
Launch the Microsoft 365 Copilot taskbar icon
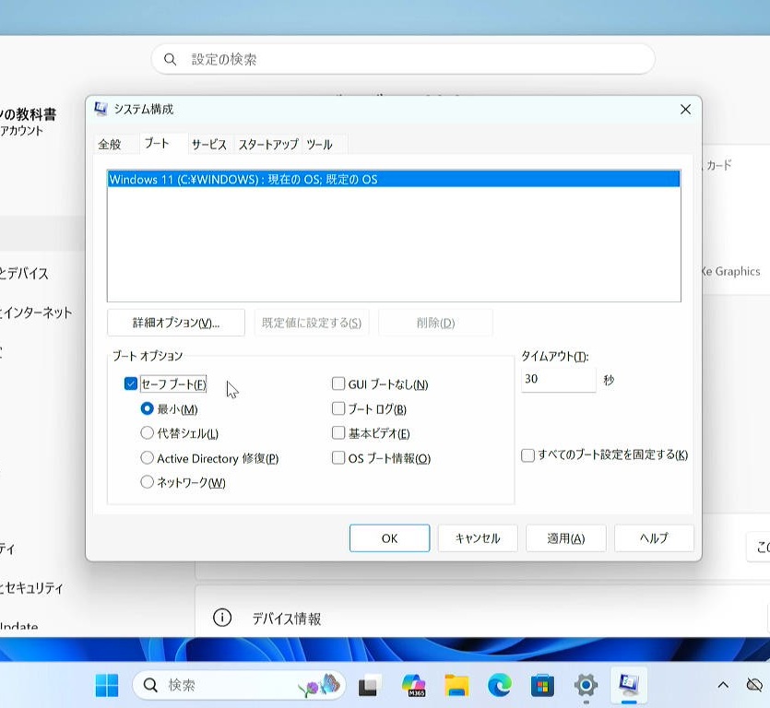tap(414, 686)
